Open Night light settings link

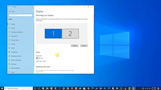point(41,61)
